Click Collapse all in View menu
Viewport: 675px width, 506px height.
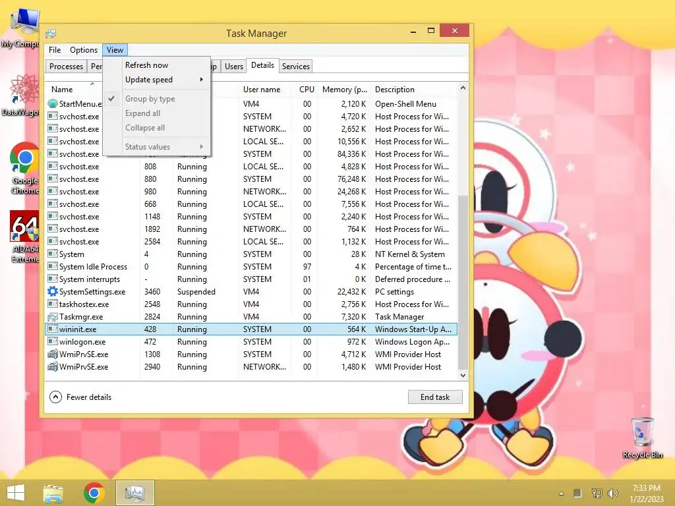pos(156,128)
